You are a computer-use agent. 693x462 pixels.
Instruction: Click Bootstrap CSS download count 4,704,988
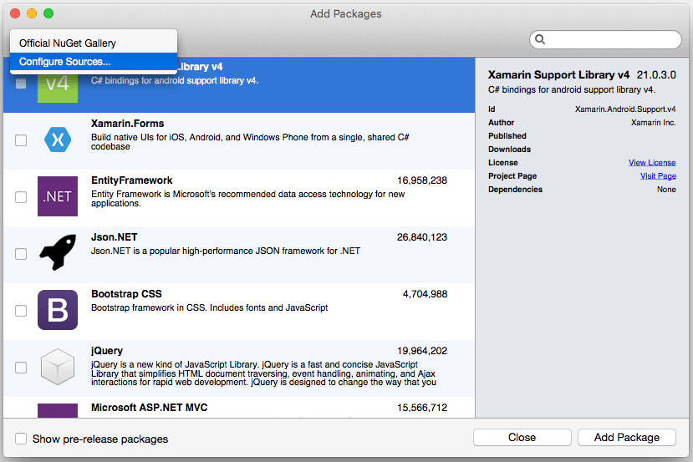coord(425,294)
